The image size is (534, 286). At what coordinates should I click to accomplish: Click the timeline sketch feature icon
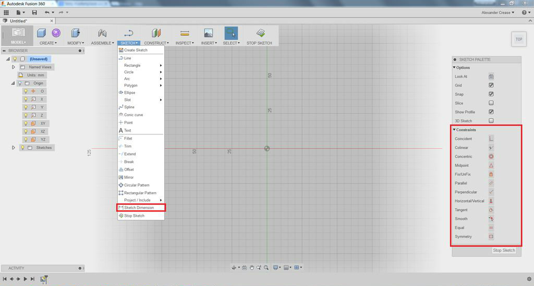coord(44,279)
